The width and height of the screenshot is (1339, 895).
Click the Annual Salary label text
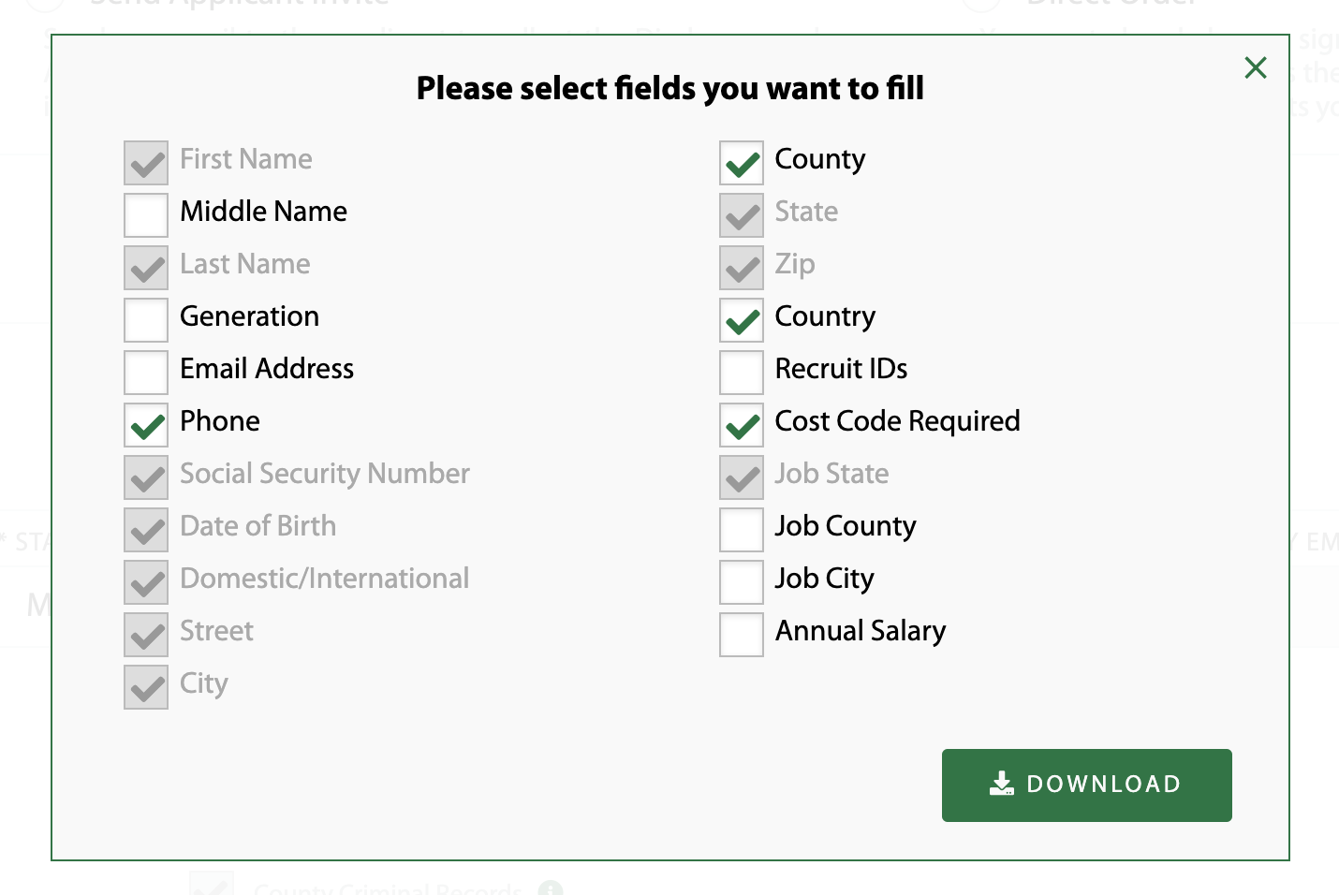pyautogui.click(x=861, y=631)
